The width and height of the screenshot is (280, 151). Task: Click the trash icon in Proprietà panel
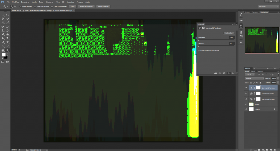click(233, 73)
